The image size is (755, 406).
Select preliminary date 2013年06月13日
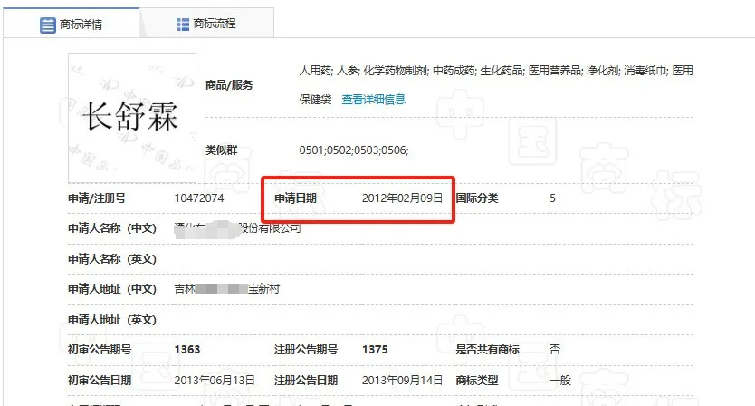pos(215,381)
